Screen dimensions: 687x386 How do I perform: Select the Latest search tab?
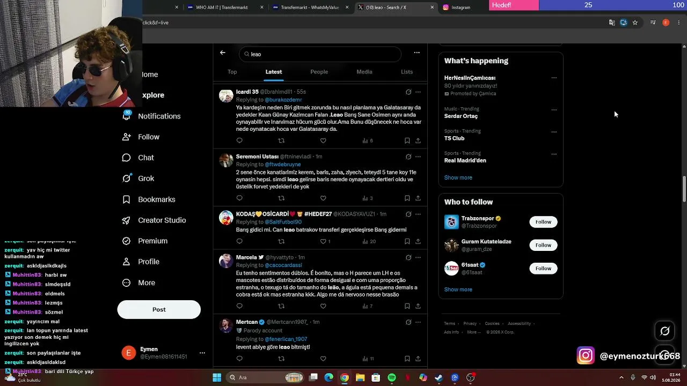click(274, 72)
